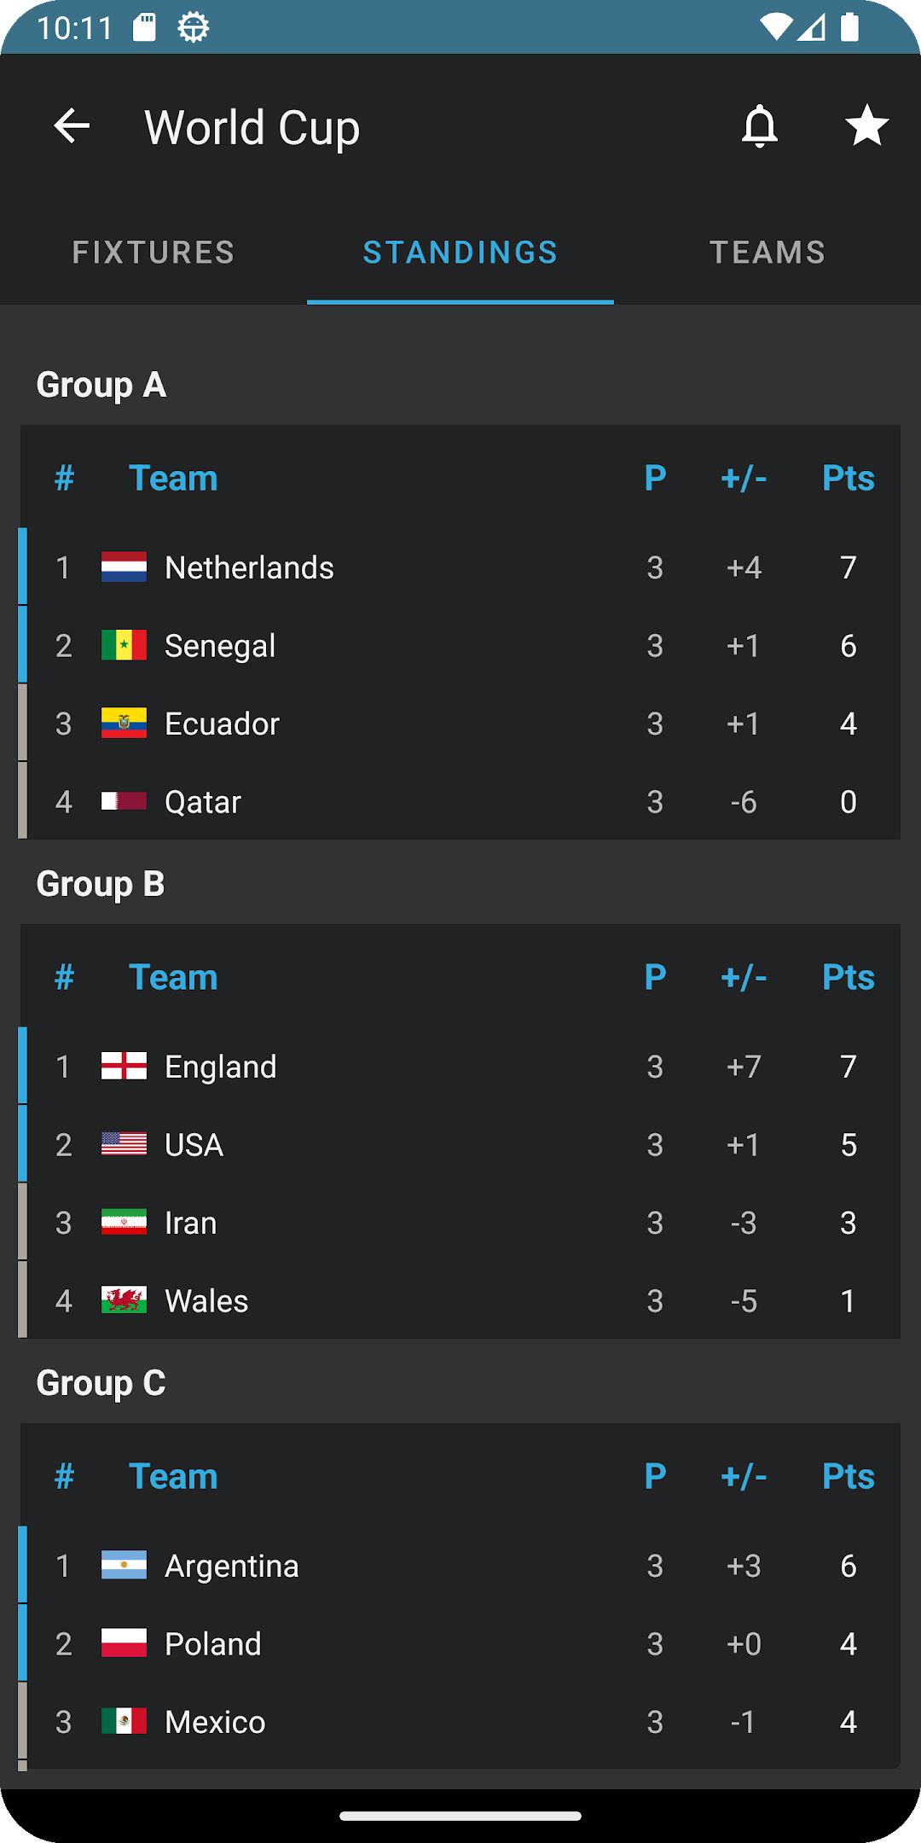
Task: Tap the England flag icon
Action: click(124, 1066)
